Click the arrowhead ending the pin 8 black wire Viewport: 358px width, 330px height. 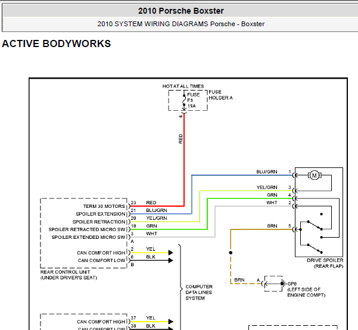(x=171, y=260)
